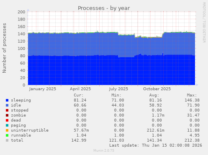Click the sleeping avg value 81.16
Screen dimensions: 208x155
tap(156, 100)
